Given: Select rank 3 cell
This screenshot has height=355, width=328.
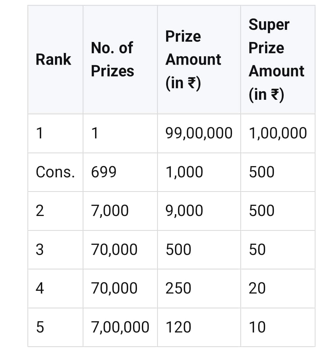Looking at the screenshot, I should tap(55, 250).
